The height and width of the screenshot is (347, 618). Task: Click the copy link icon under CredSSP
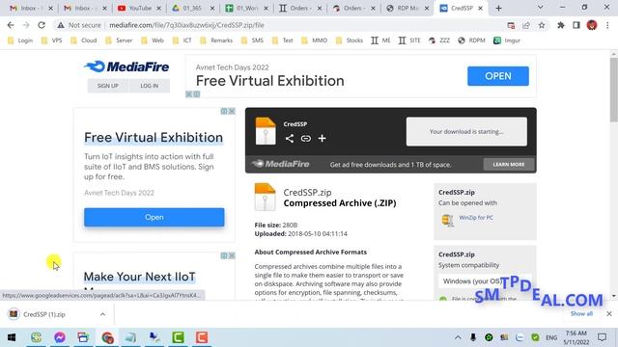tap(306, 138)
